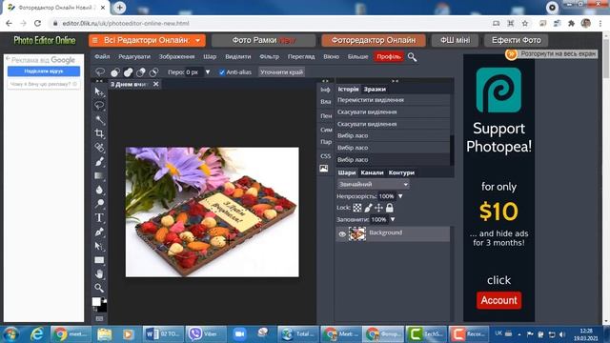Image resolution: width=610 pixels, height=343 pixels.
Task: Pick the white foreground color swatch
Action: pyautogui.click(x=96, y=301)
